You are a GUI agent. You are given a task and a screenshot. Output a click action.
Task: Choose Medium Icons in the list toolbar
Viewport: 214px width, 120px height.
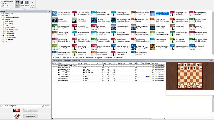tap(88, 58)
